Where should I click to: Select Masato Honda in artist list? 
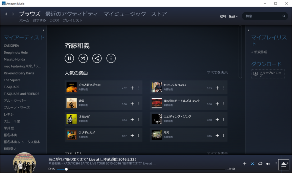tap(14, 59)
